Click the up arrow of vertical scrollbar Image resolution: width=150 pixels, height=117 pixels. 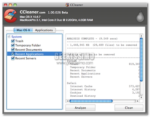pos(141,36)
